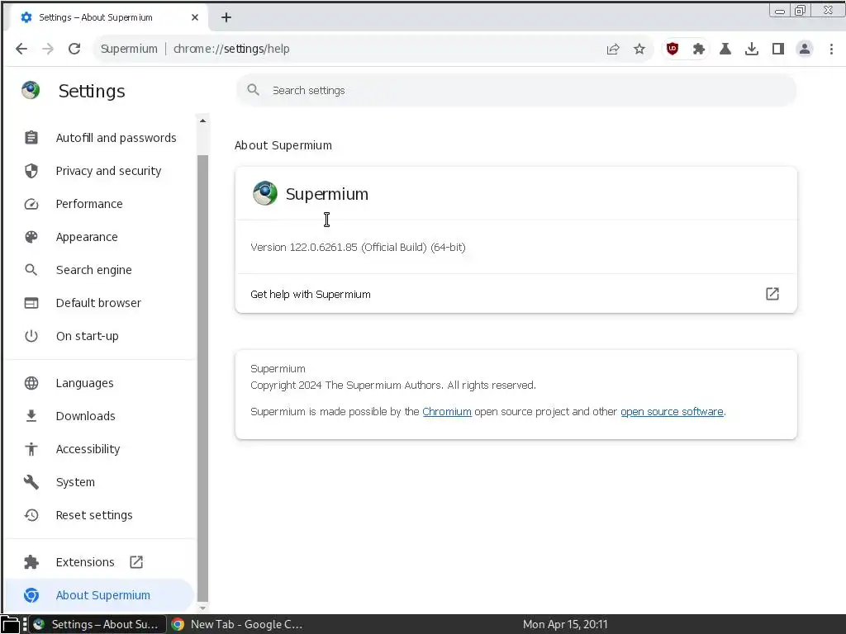Click the Autofill clipboard icon
The height and width of the screenshot is (634, 846).
(31, 138)
